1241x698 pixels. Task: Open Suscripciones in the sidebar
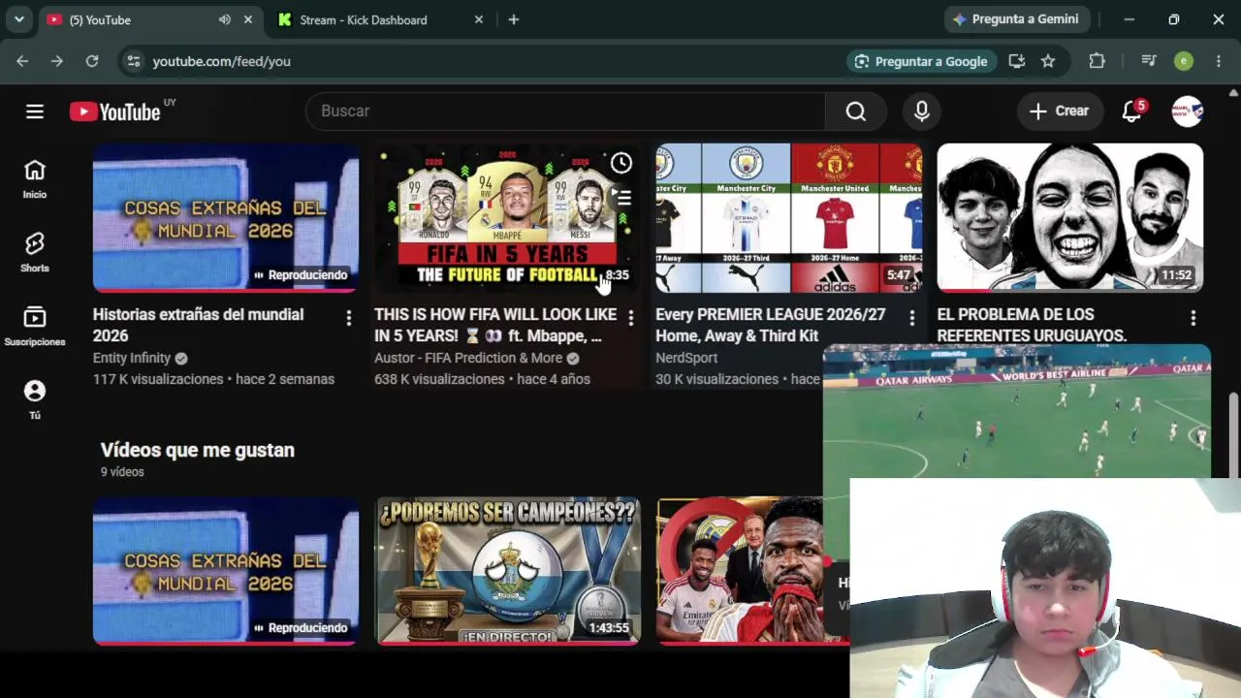point(35,327)
